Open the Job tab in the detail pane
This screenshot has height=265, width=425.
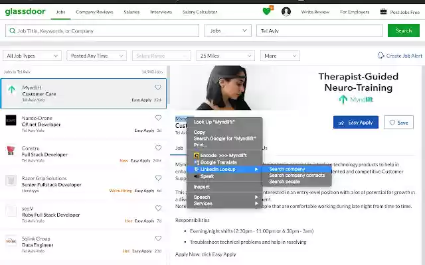(x=179, y=148)
